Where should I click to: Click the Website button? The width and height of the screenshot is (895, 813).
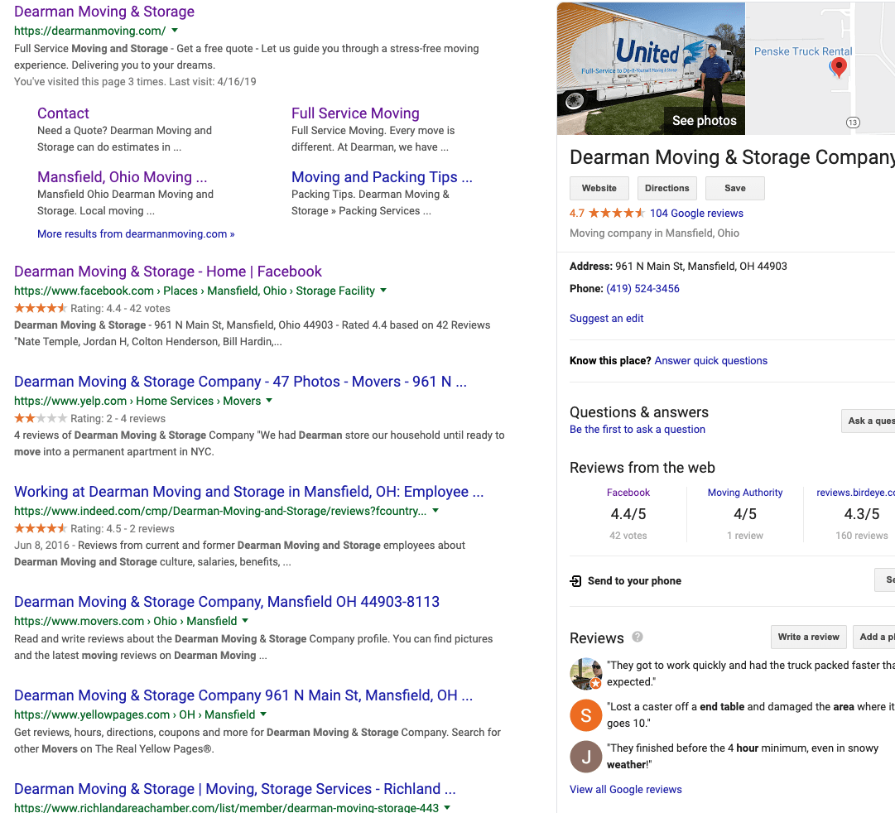599,189
